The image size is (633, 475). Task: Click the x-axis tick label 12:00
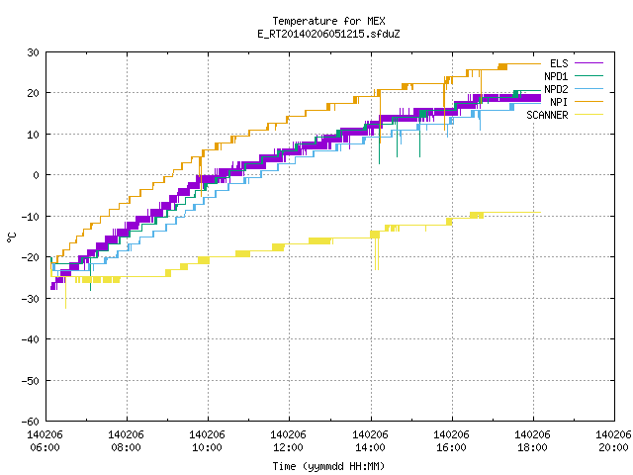pos(288,447)
